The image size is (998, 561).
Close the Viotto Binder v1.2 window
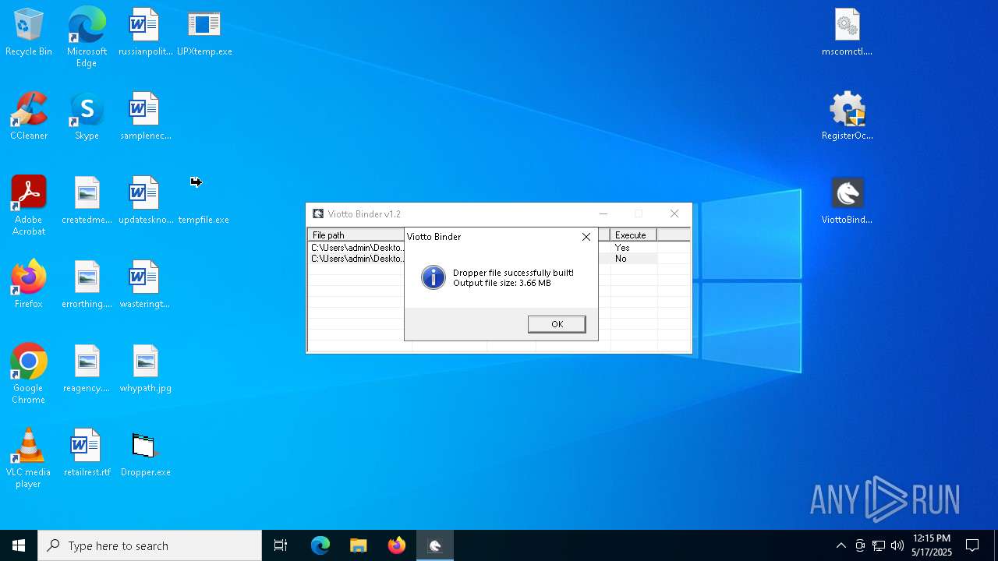tap(674, 213)
